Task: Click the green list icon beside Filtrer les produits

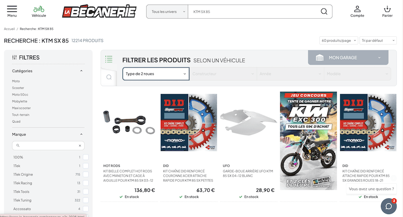Action: [x=109, y=59]
